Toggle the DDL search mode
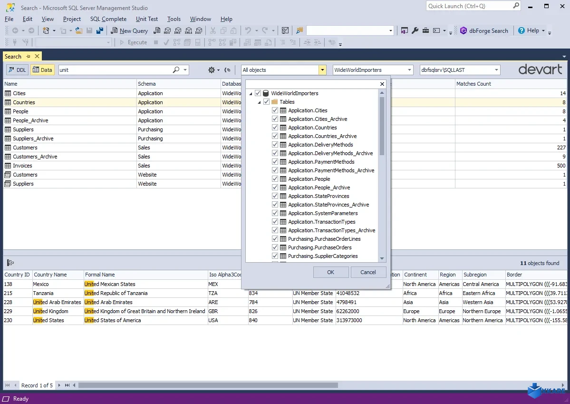Screen dimensions: 570x404 coord(18,70)
